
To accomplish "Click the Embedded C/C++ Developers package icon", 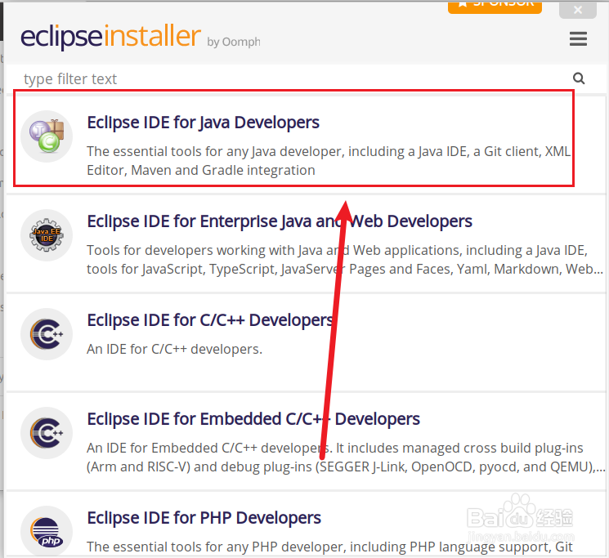I will pyautogui.click(x=47, y=433).
